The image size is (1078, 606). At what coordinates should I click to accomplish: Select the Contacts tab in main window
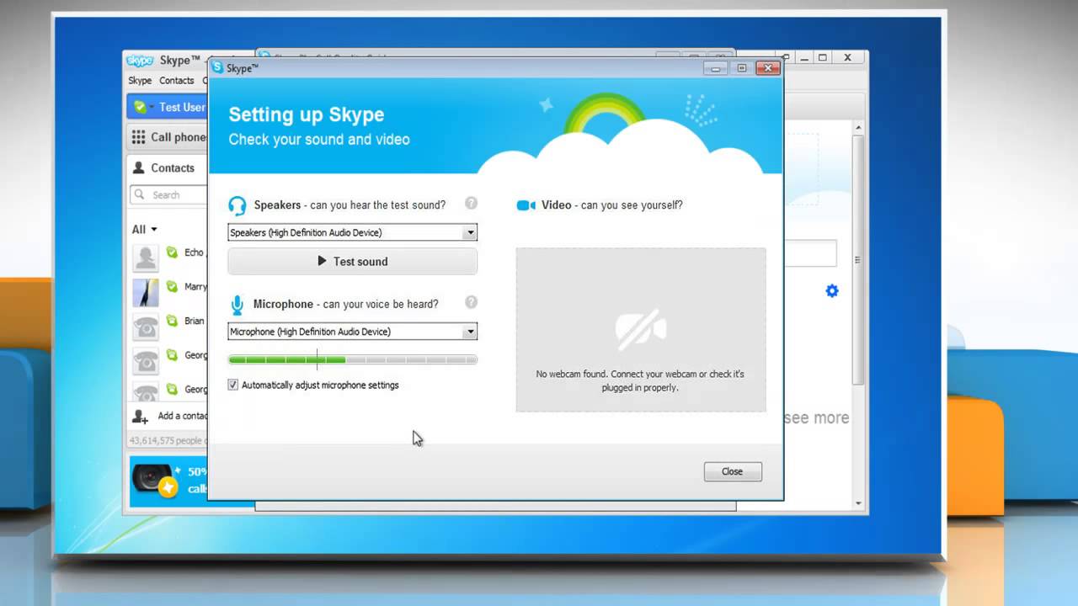coord(167,168)
